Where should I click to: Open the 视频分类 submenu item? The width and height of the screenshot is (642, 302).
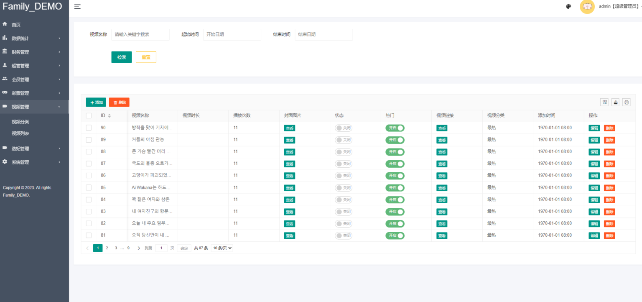point(20,122)
